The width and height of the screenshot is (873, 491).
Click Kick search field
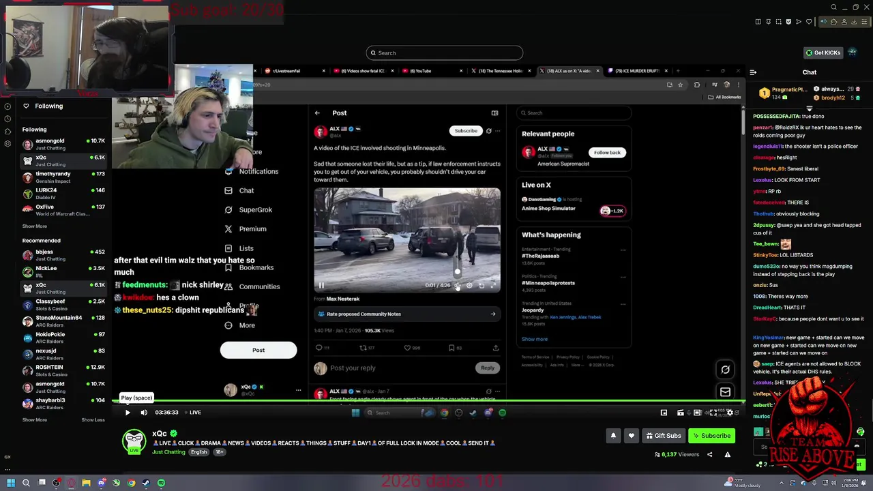coord(445,53)
